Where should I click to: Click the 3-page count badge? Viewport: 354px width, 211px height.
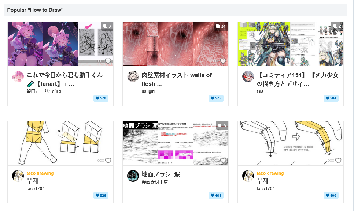pos(107,26)
